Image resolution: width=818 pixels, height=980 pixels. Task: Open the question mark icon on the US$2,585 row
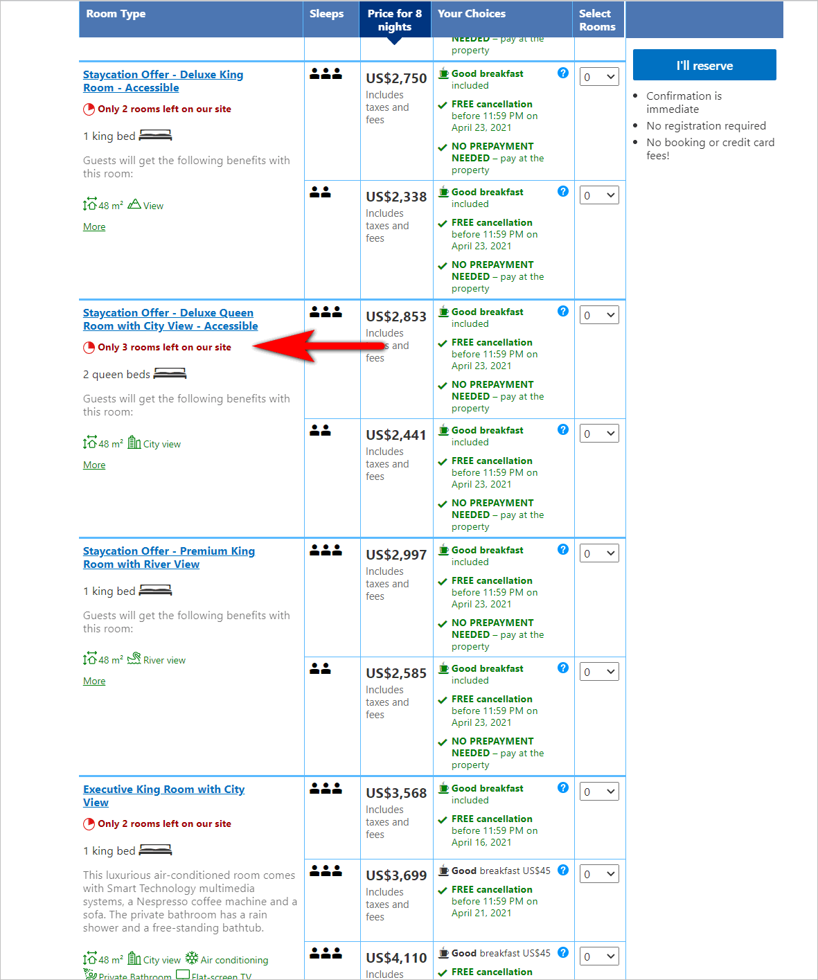[x=563, y=668]
